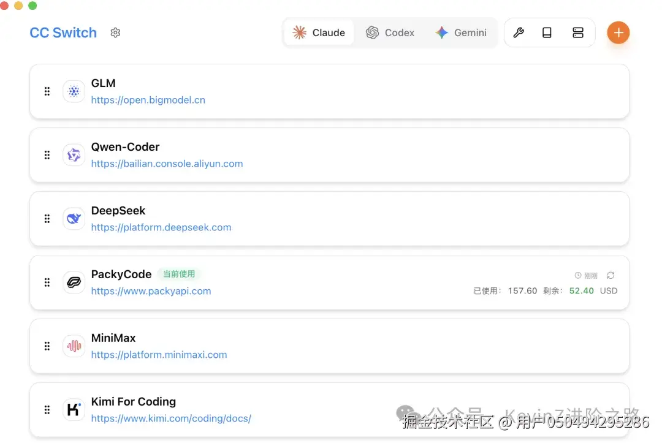Switch to the Codex tab
The height and width of the screenshot is (443, 662).
pyautogui.click(x=390, y=32)
